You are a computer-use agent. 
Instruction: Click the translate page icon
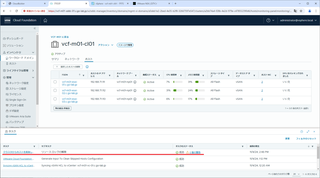click(295, 11)
